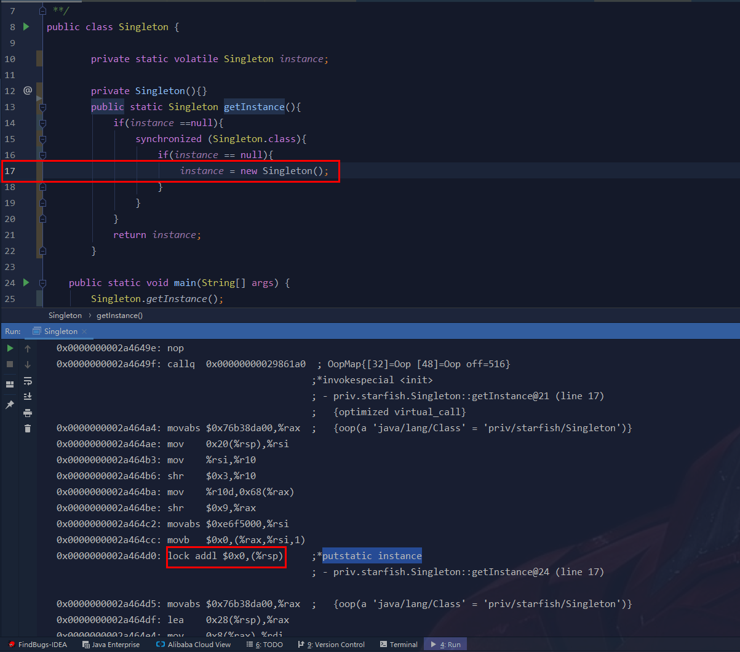Collapse getInstance method at line 13
740x652 pixels.
click(42, 107)
